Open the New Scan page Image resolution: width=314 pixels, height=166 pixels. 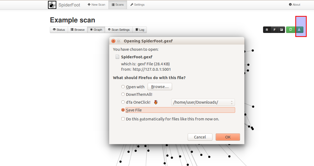tap(96, 5)
